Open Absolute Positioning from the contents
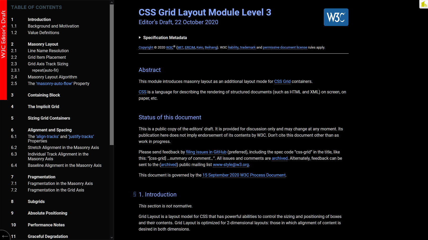Image resolution: width=428 pixels, height=240 pixels. (47, 213)
